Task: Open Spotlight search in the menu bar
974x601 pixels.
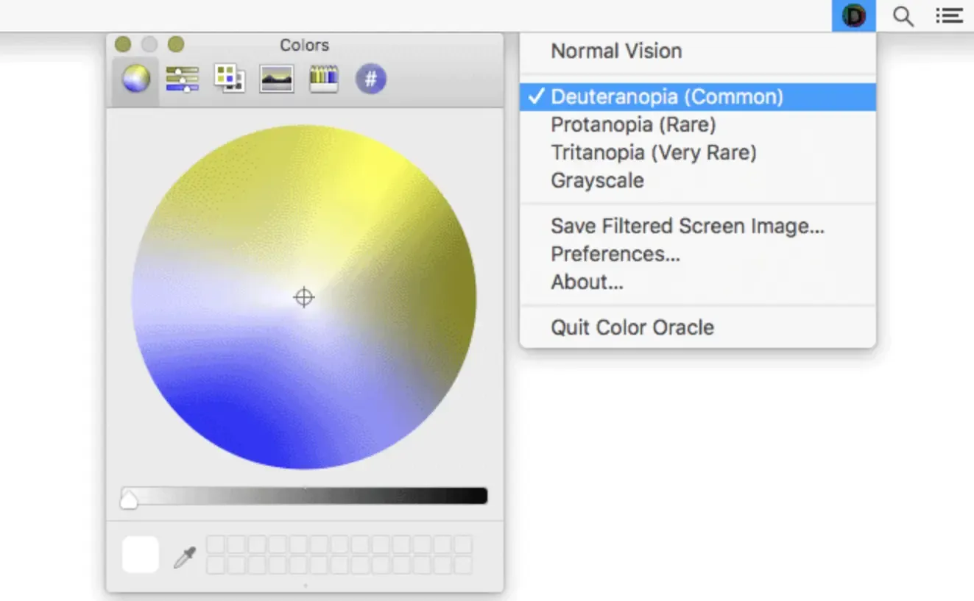Action: pos(903,15)
